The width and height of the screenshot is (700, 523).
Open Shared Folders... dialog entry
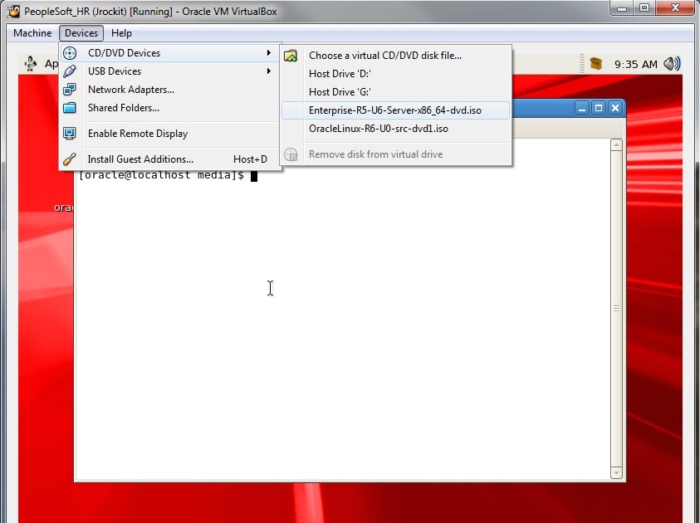(169, 108)
